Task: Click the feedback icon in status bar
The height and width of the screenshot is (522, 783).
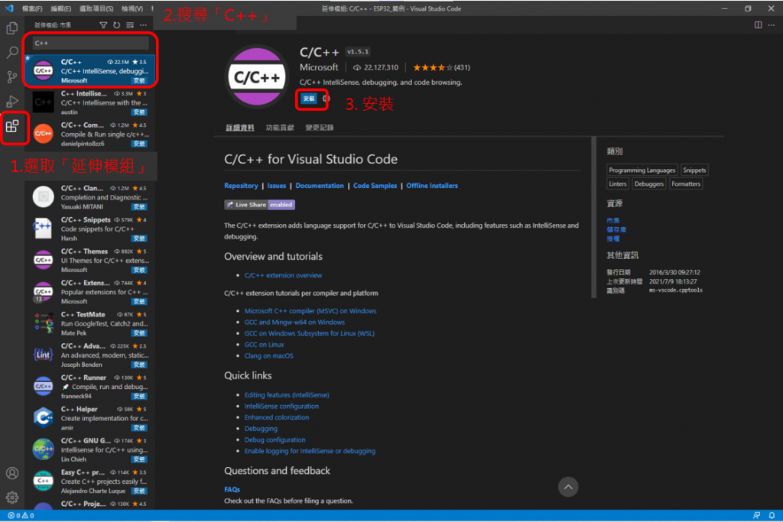Action: point(756,516)
